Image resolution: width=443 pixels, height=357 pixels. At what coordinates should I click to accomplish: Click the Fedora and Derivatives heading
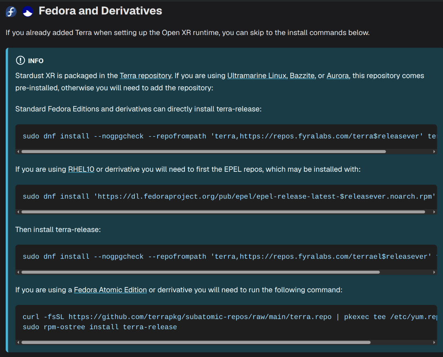pyautogui.click(x=100, y=11)
